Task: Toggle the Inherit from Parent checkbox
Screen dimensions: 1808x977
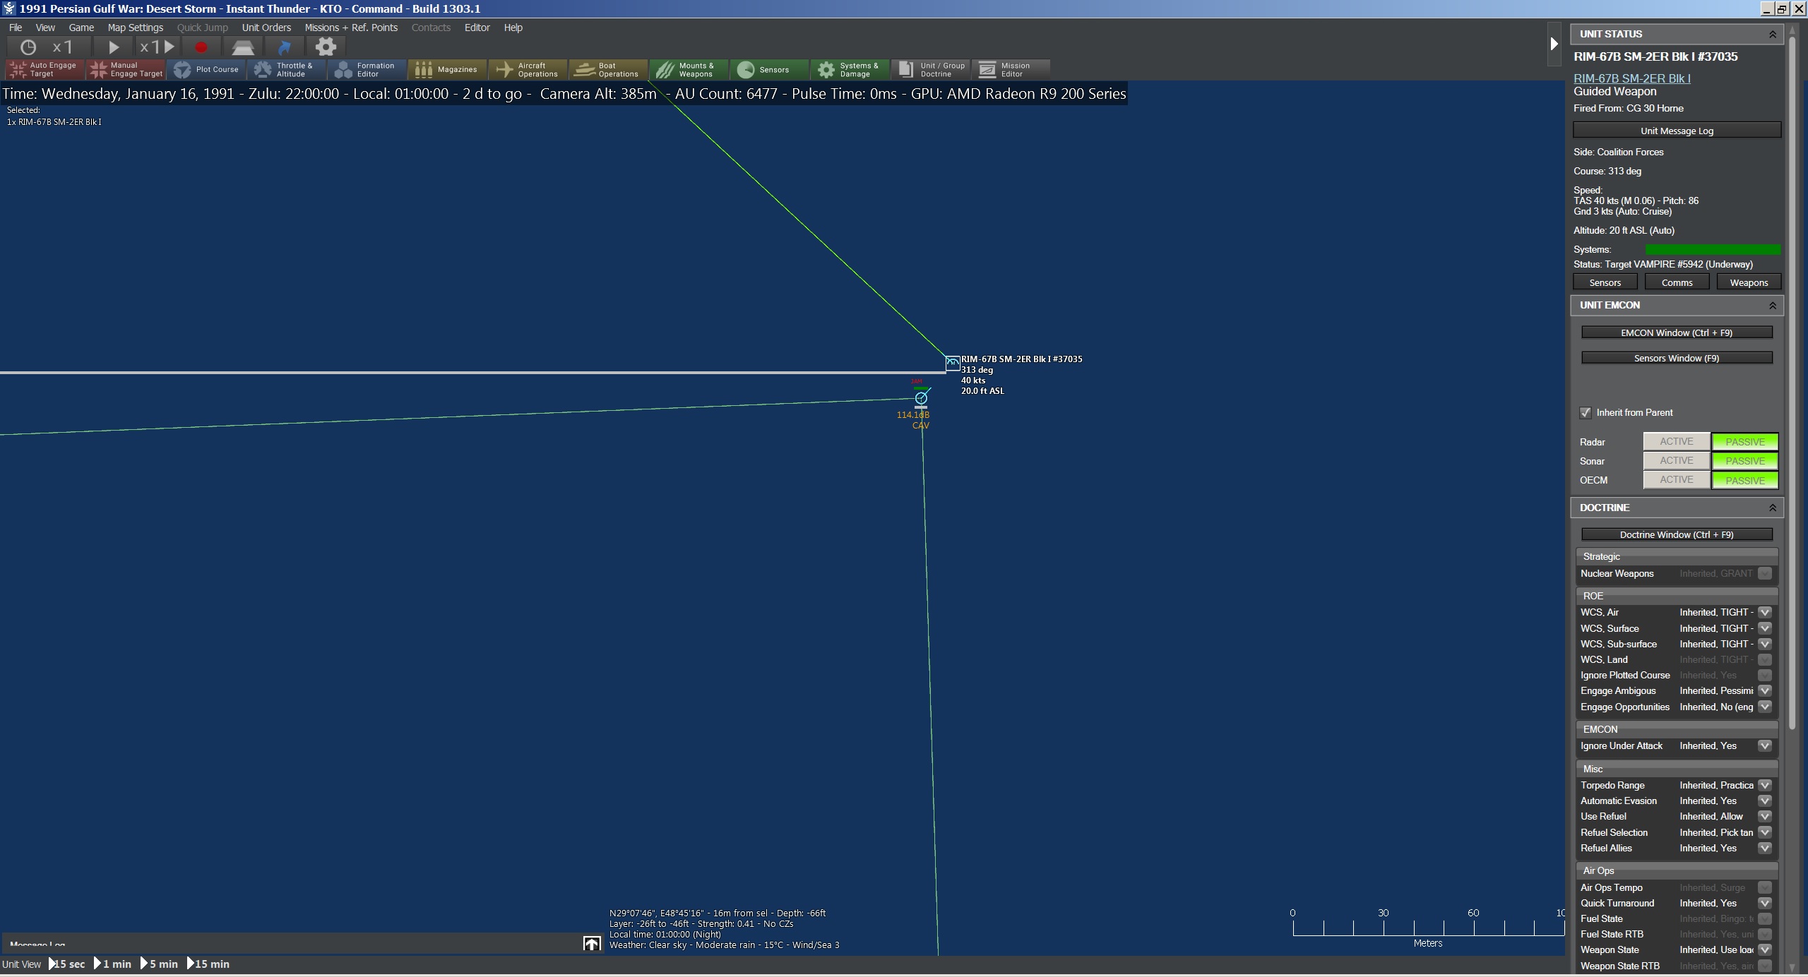Action: tap(1586, 412)
